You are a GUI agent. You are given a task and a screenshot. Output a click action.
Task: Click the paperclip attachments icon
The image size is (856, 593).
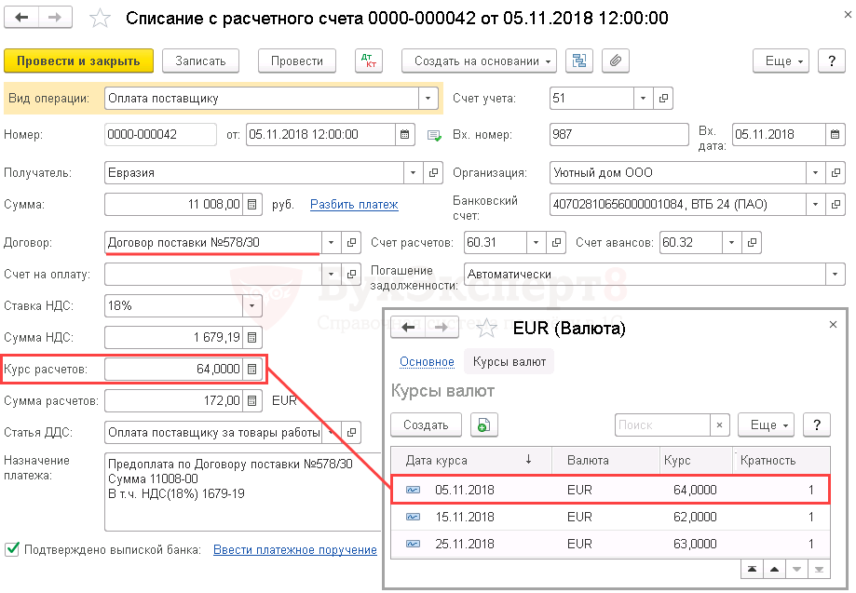coord(614,61)
